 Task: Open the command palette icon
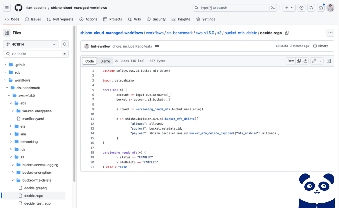click(x=273, y=8)
